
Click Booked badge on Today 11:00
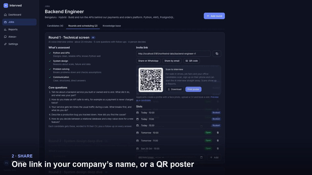coord(216,119)
